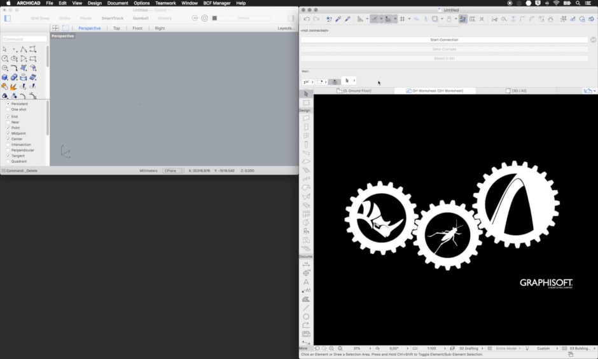Open the BCF Manager menu
598x359 pixels.
217,3
